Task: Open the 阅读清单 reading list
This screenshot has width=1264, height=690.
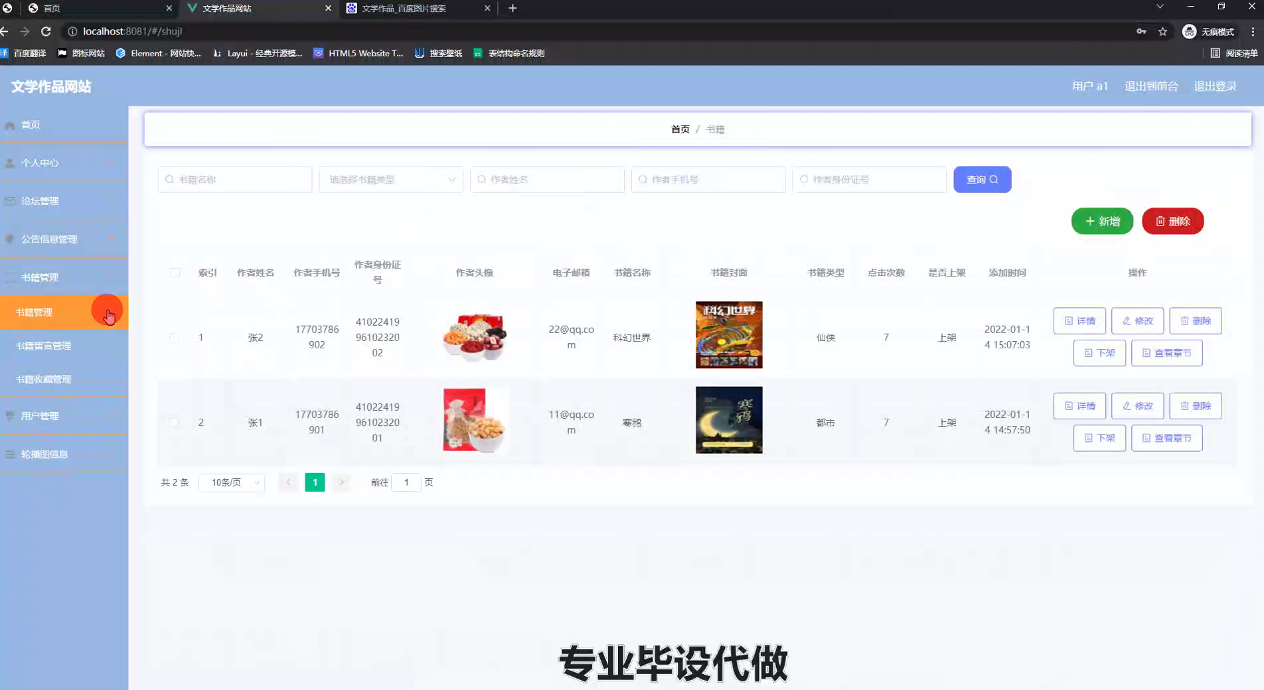Action: (x=1234, y=53)
